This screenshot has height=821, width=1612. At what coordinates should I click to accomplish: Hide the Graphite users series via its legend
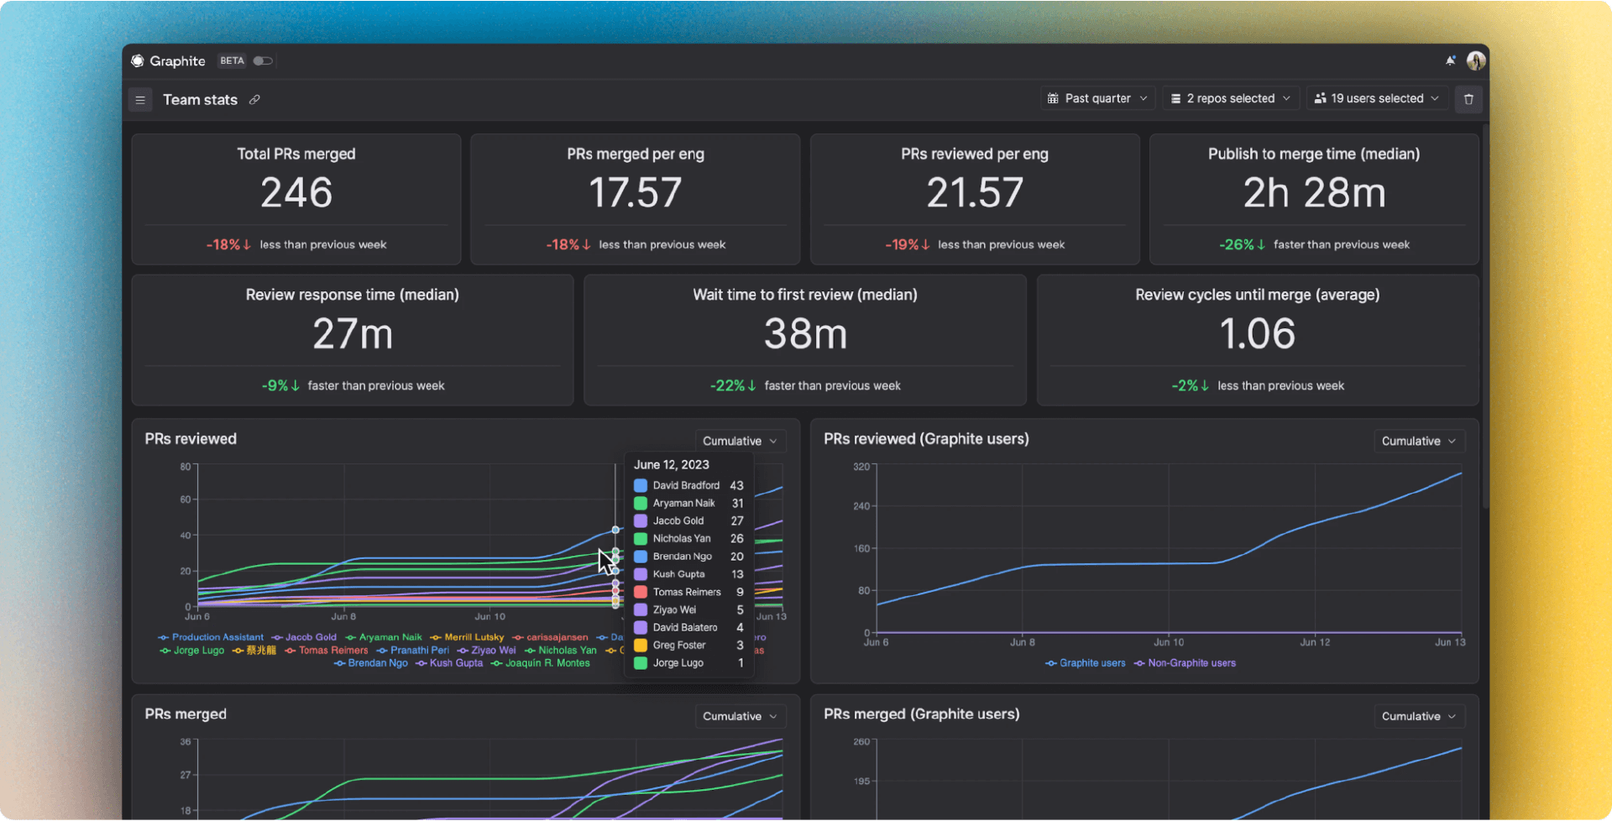coord(1085,663)
